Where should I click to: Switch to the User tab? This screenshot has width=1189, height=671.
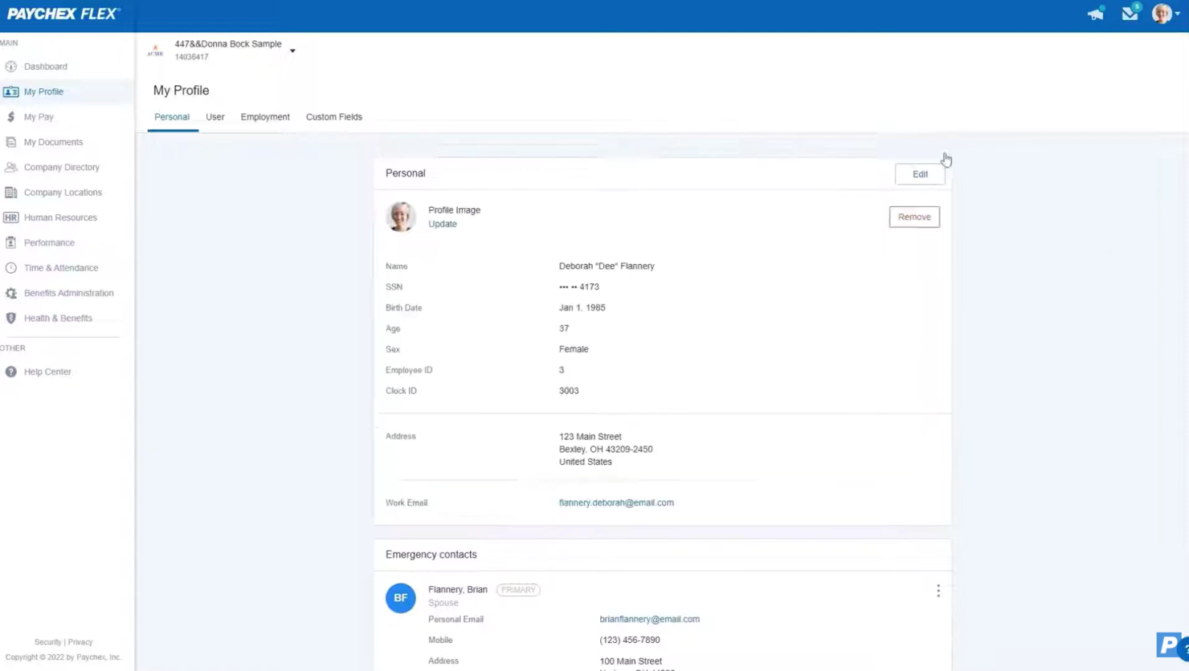[x=215, y=117]
